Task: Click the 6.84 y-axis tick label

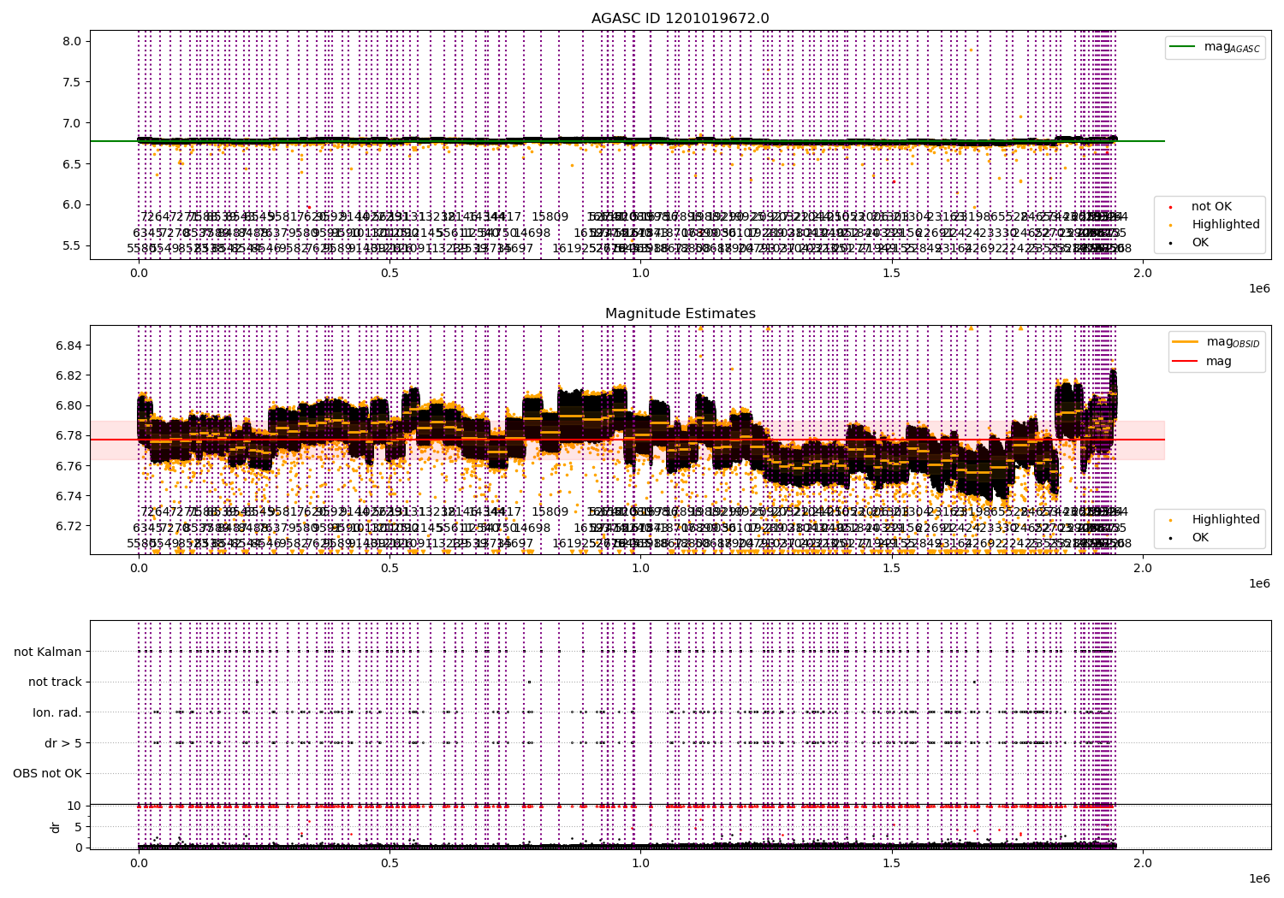Action: click(69, 345)
